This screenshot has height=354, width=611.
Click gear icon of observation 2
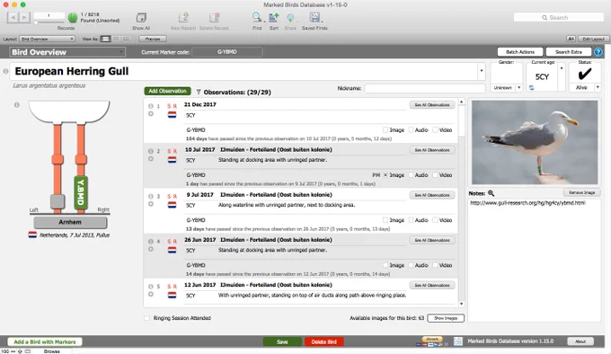click(151, 159)
